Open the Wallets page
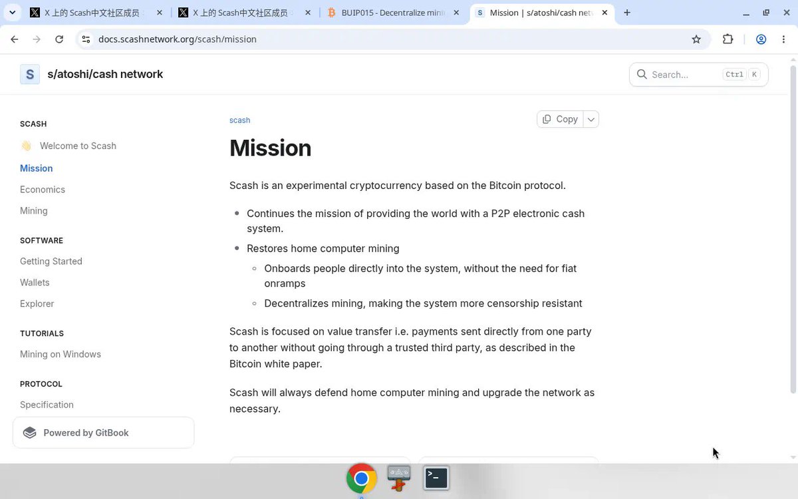The image size is (798, 499). click(x=35, y=283)
